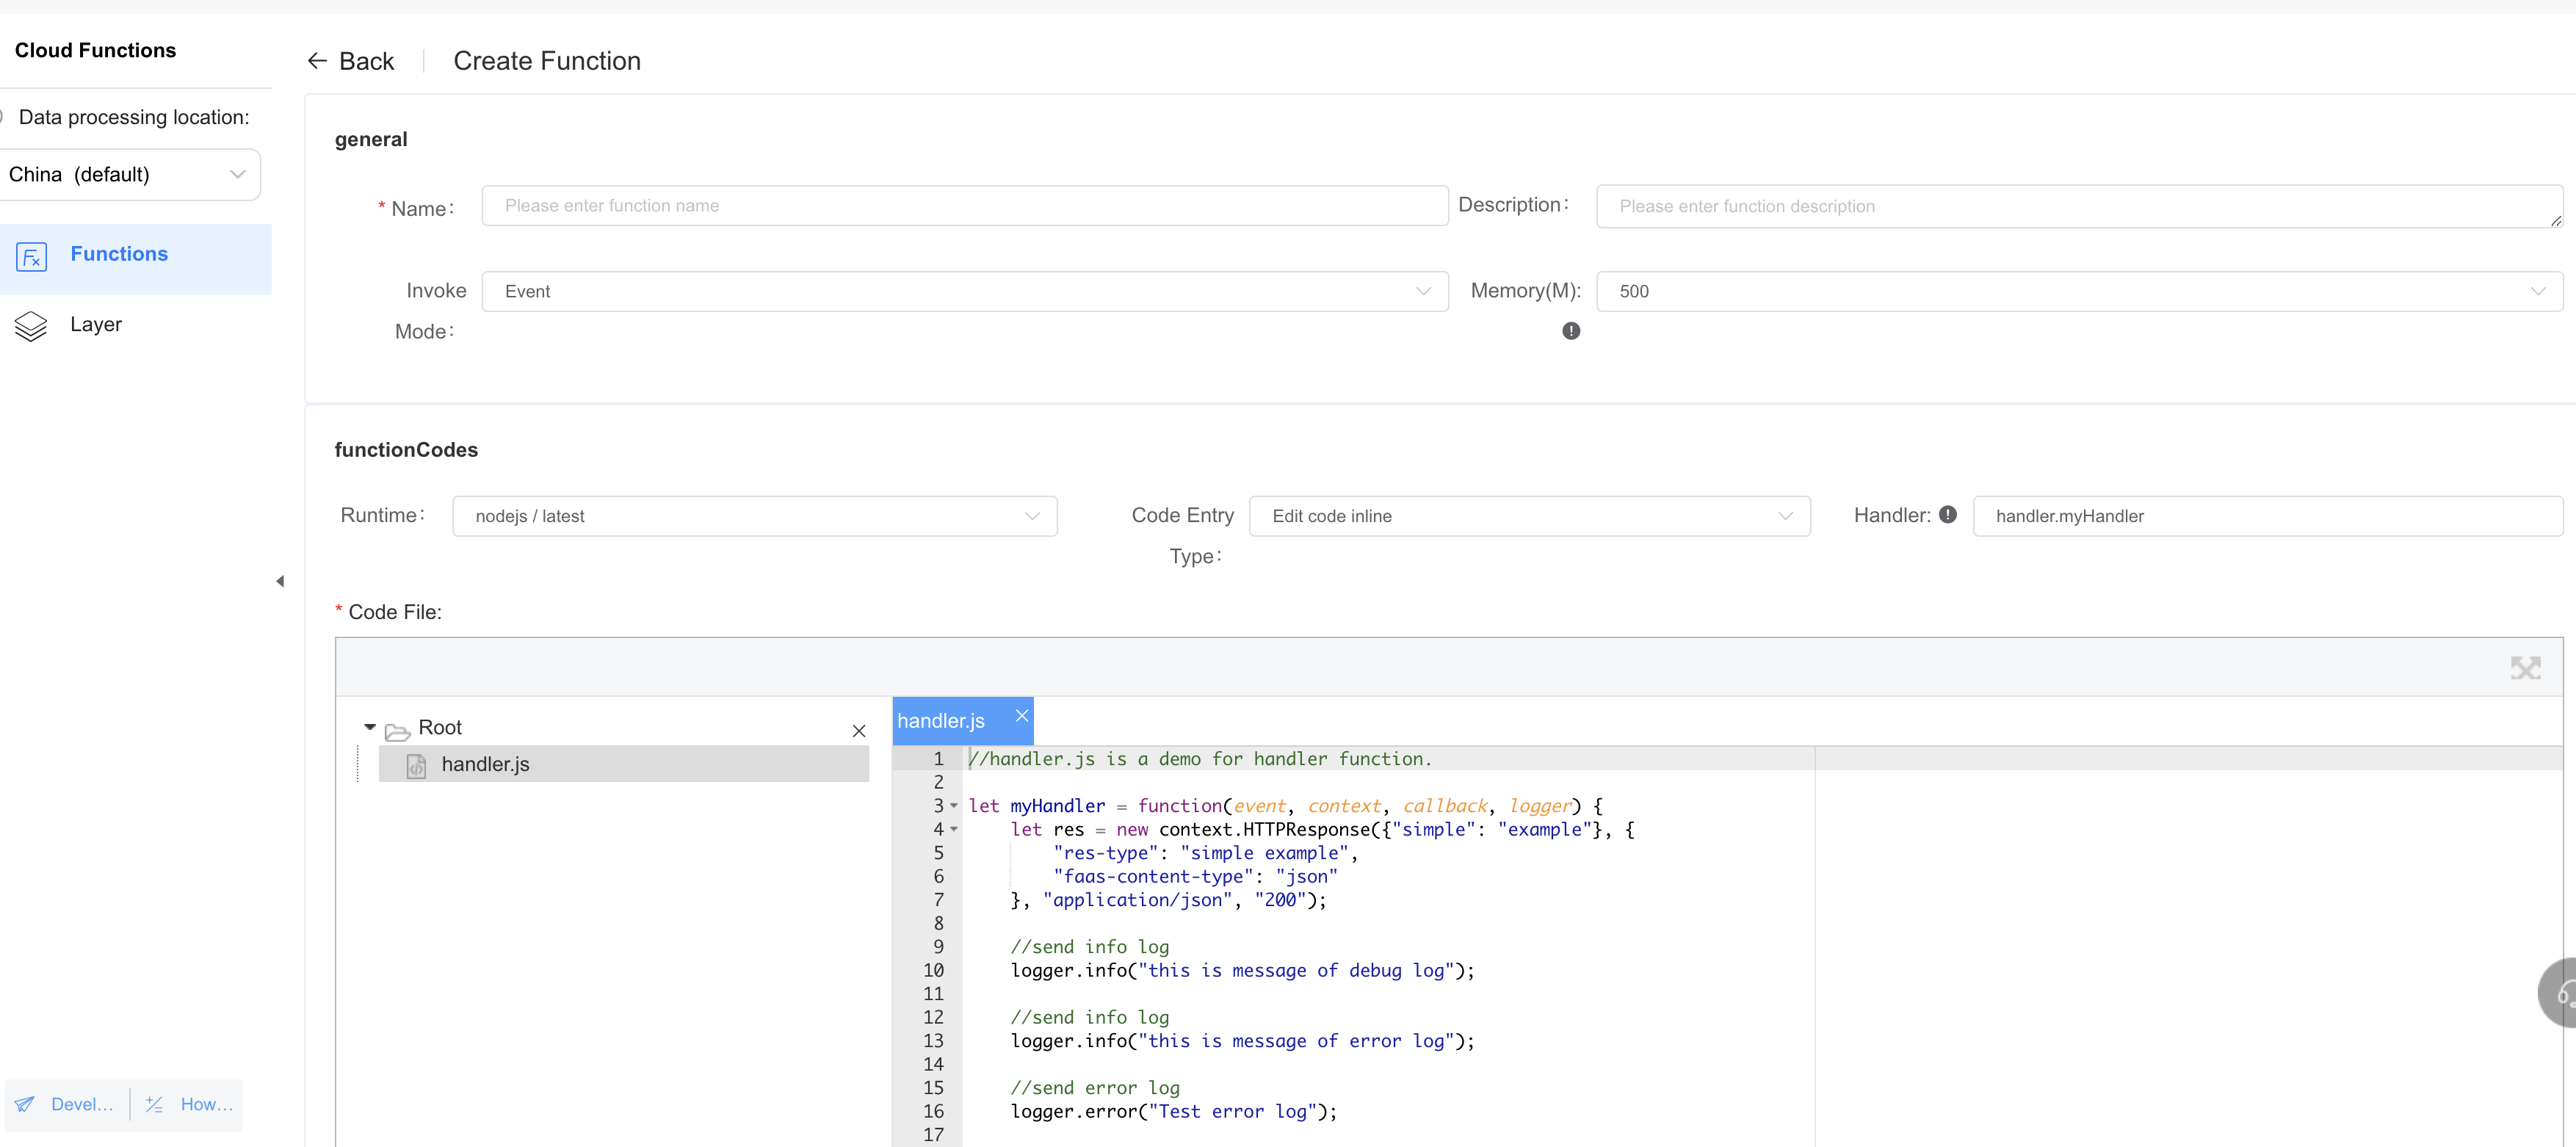Collapse the Root folder in the file tree
Screen dimensions: 2576x1147
tap(369, 727)
